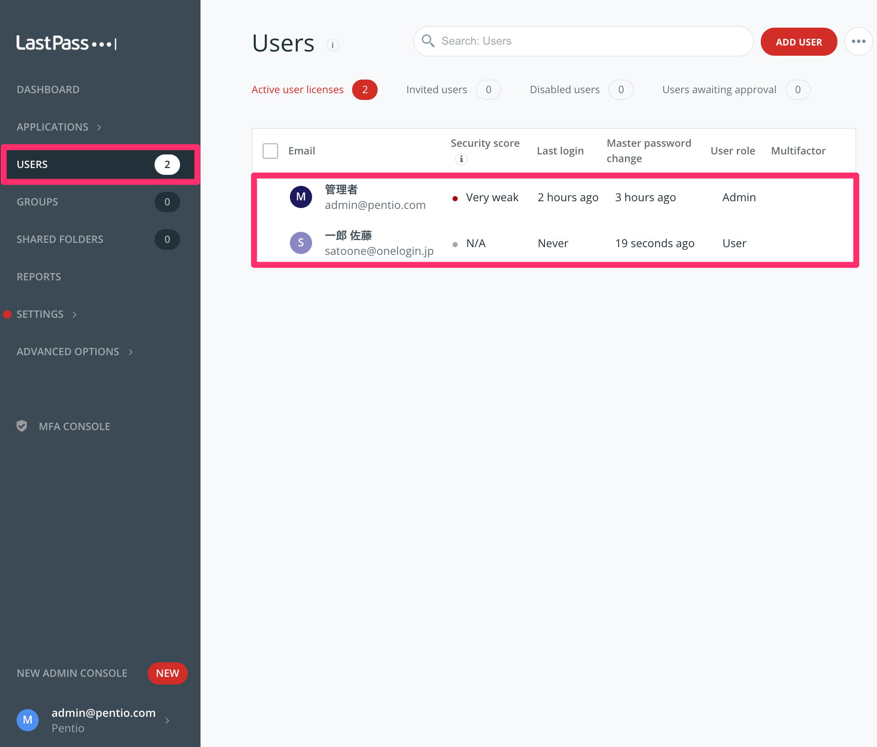Open Groups in the sidebar
Screen dimensions: 877x747
coord(37,202)
